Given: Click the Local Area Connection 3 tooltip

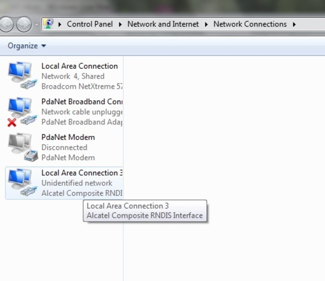Looking at the screenshot, I should pyautogui.click(x=128, y=206).
